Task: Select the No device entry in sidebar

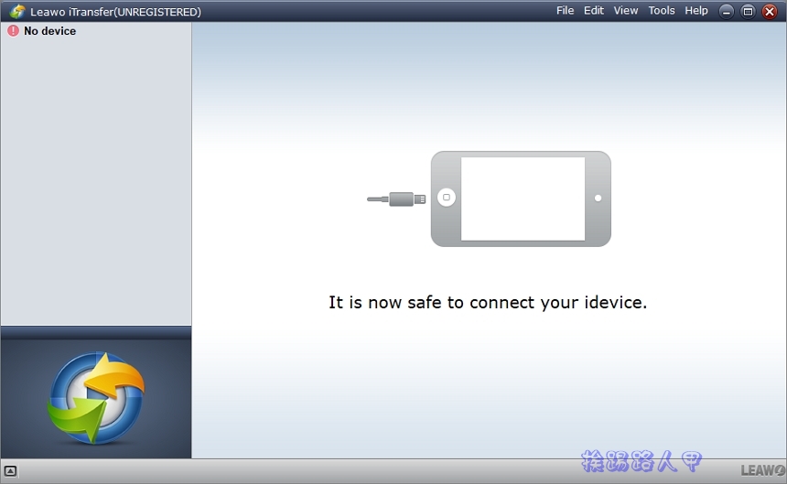Action: (49, 31)
